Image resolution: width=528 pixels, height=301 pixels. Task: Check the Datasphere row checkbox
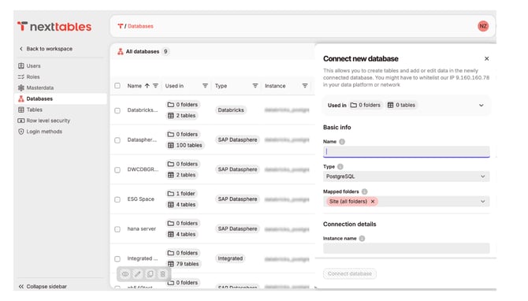click(117, 140)
